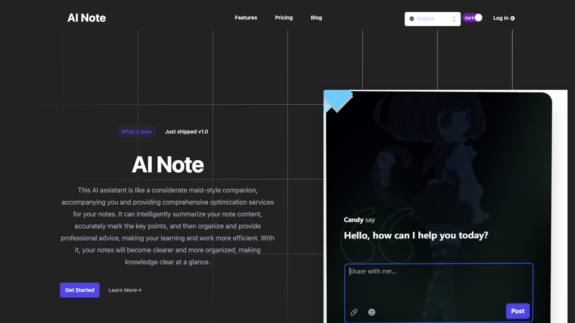Image resolution: width=575 pixels, height=323 pixels.
Task: Click the globe icon in the language selector
Action: (x=412, y=19)
